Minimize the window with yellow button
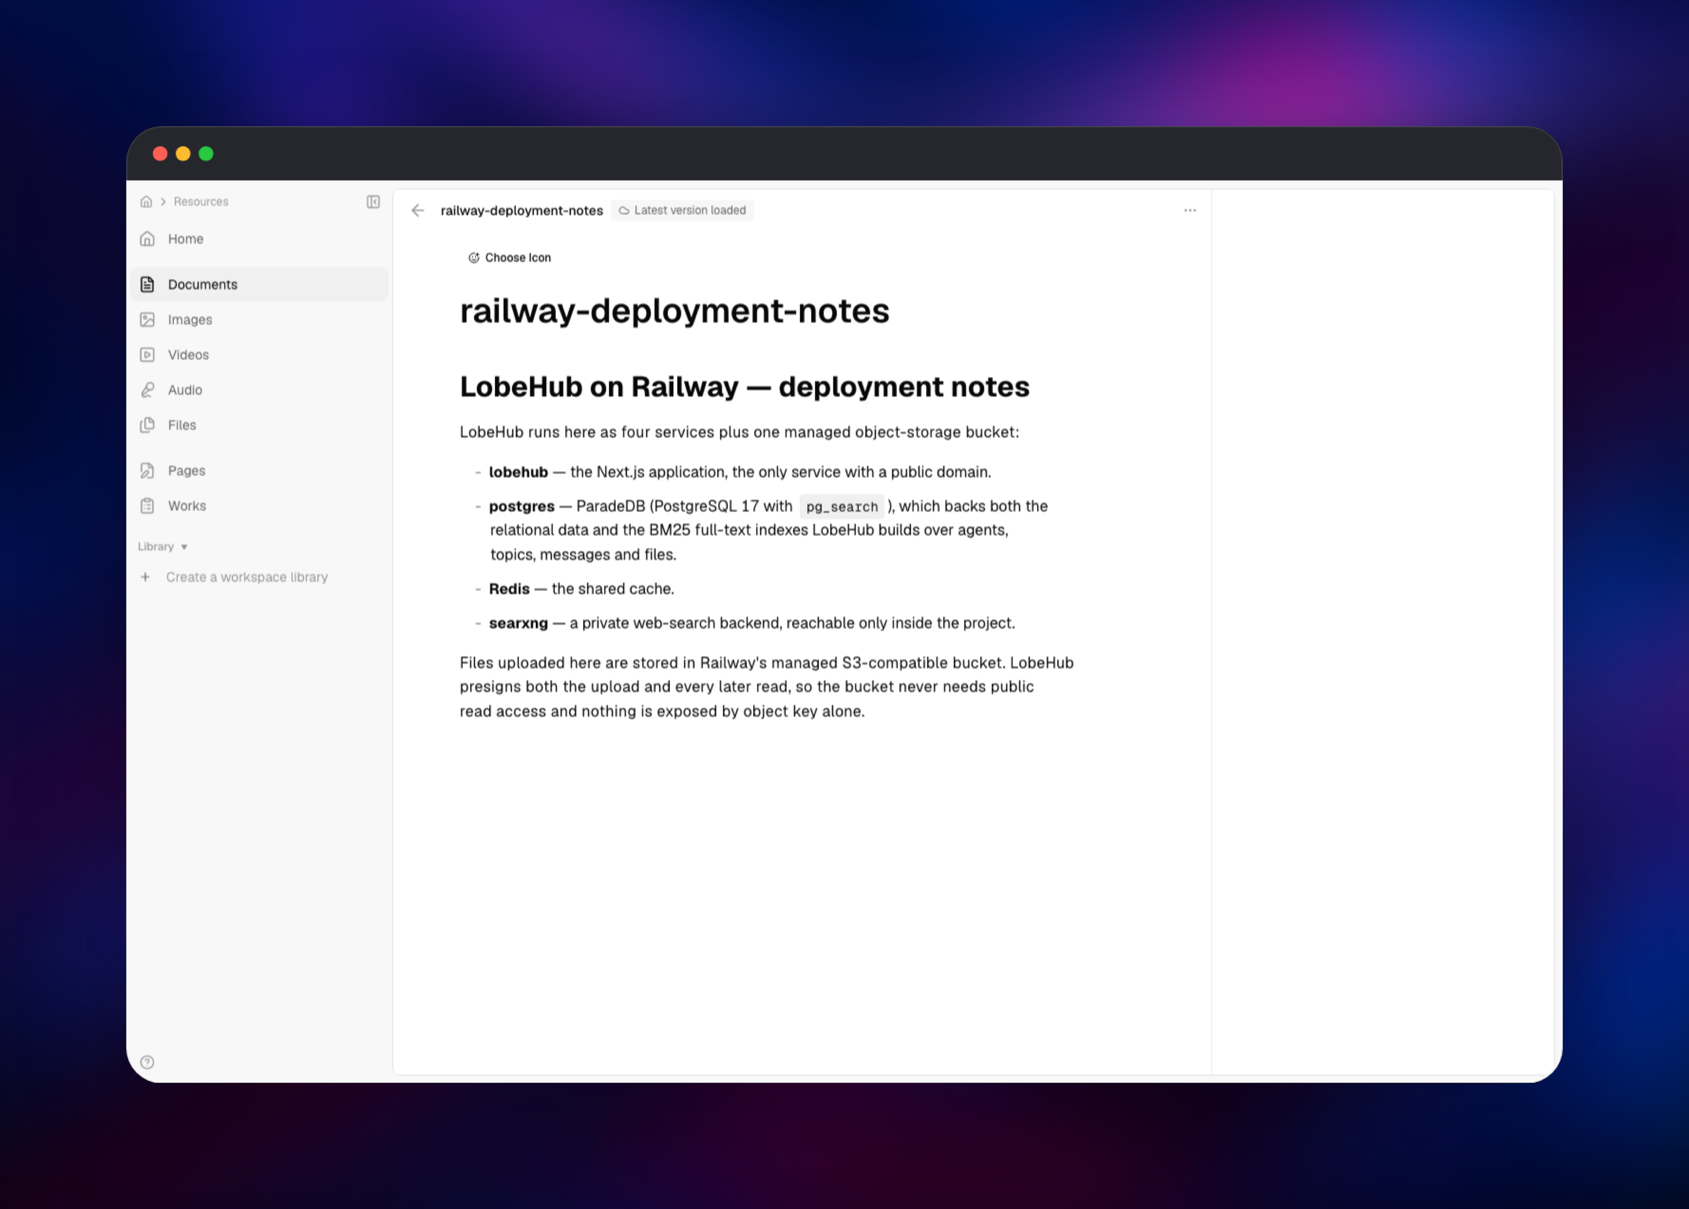This screenshot has height=1209, width=1689. [183, 154]
